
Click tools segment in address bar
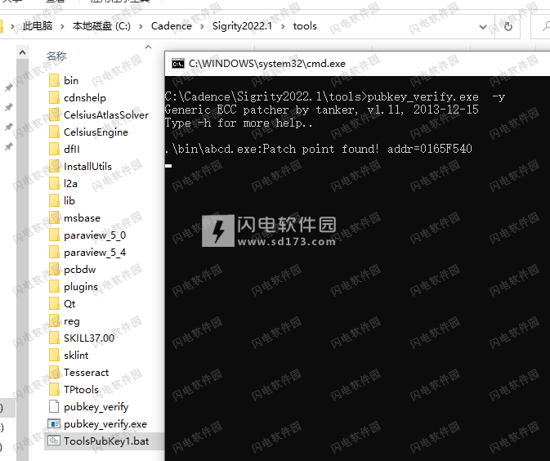coord(305,26)
